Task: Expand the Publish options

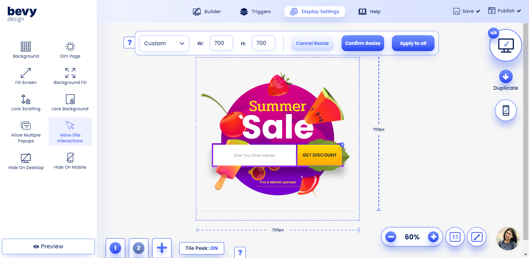Action: coord(505,10)
